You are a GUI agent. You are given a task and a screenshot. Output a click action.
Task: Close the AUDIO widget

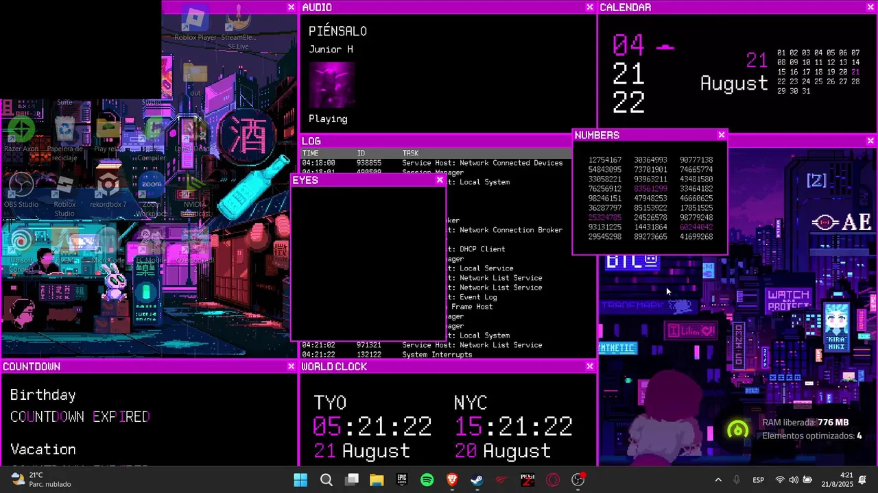589,7
